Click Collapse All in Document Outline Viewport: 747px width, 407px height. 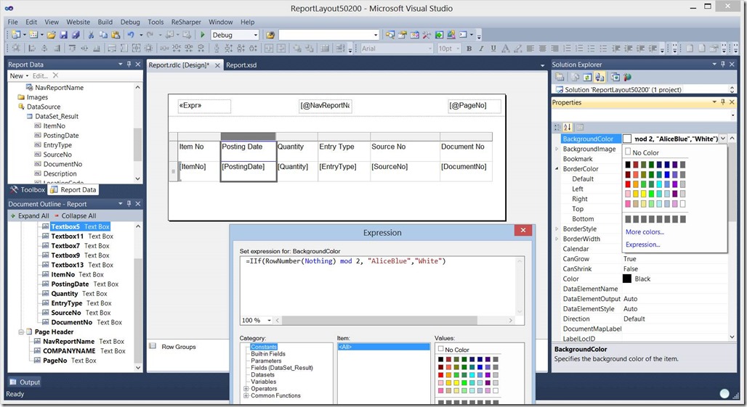(76, 216)
